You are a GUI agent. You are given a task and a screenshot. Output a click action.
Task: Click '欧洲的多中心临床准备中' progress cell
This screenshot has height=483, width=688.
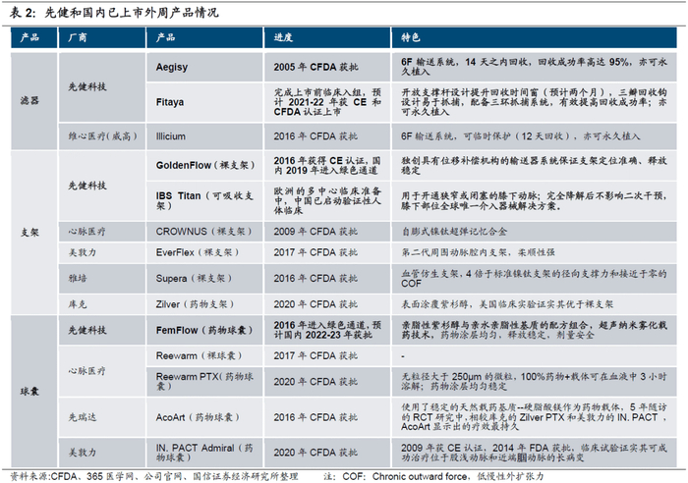click(327, 200)
